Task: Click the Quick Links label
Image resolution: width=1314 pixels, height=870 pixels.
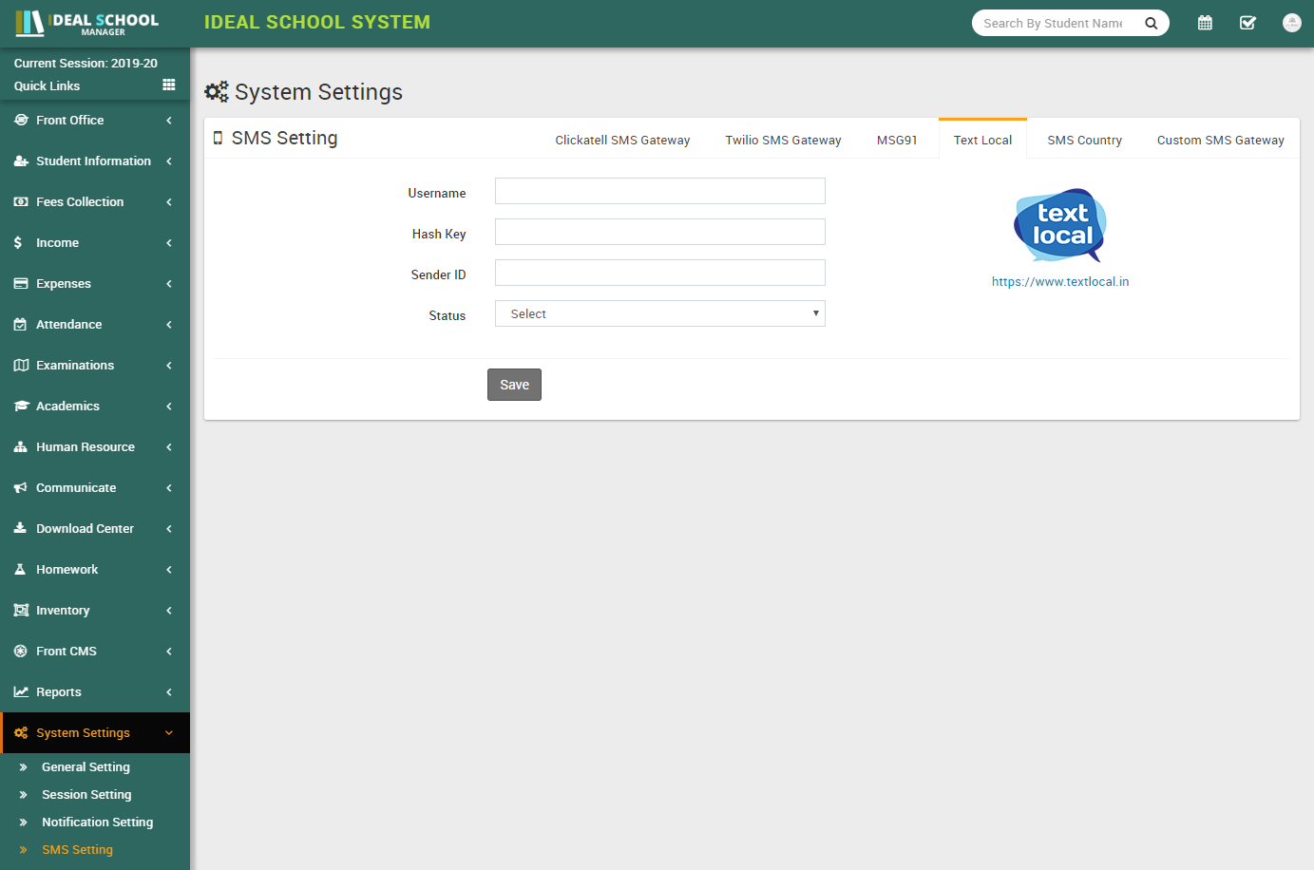Action: (47, 85)
